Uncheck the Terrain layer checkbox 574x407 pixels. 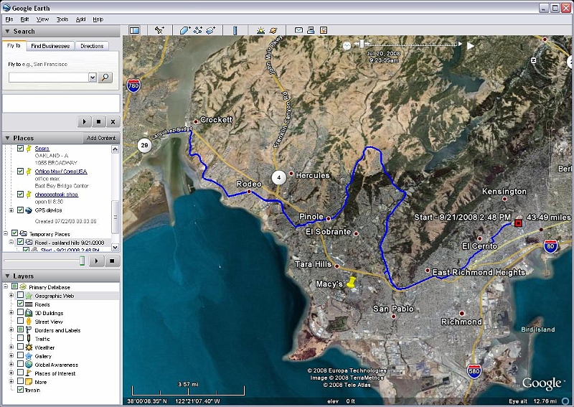click(21, 390)
